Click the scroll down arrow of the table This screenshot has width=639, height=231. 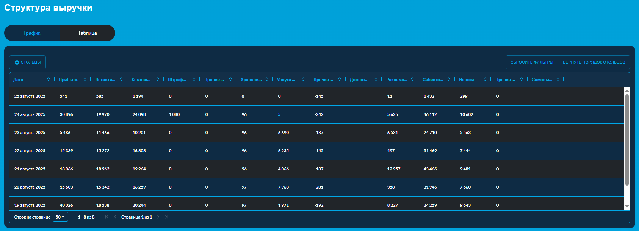627,206
